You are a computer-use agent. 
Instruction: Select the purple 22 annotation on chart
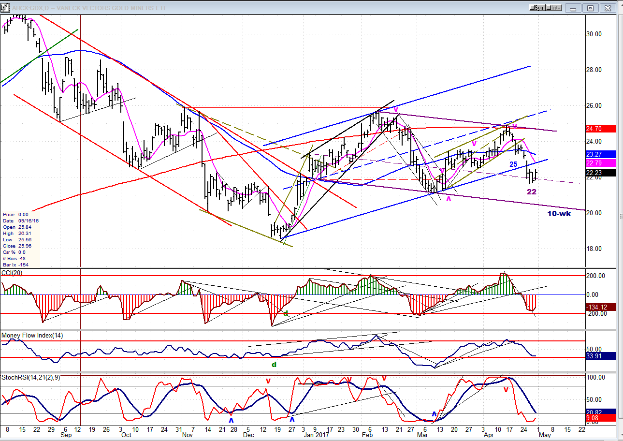pyautogui.click(x=532, y=192)
